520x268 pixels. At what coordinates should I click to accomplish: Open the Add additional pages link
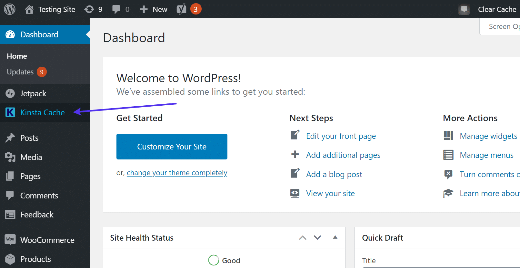[x=343, y=155]
